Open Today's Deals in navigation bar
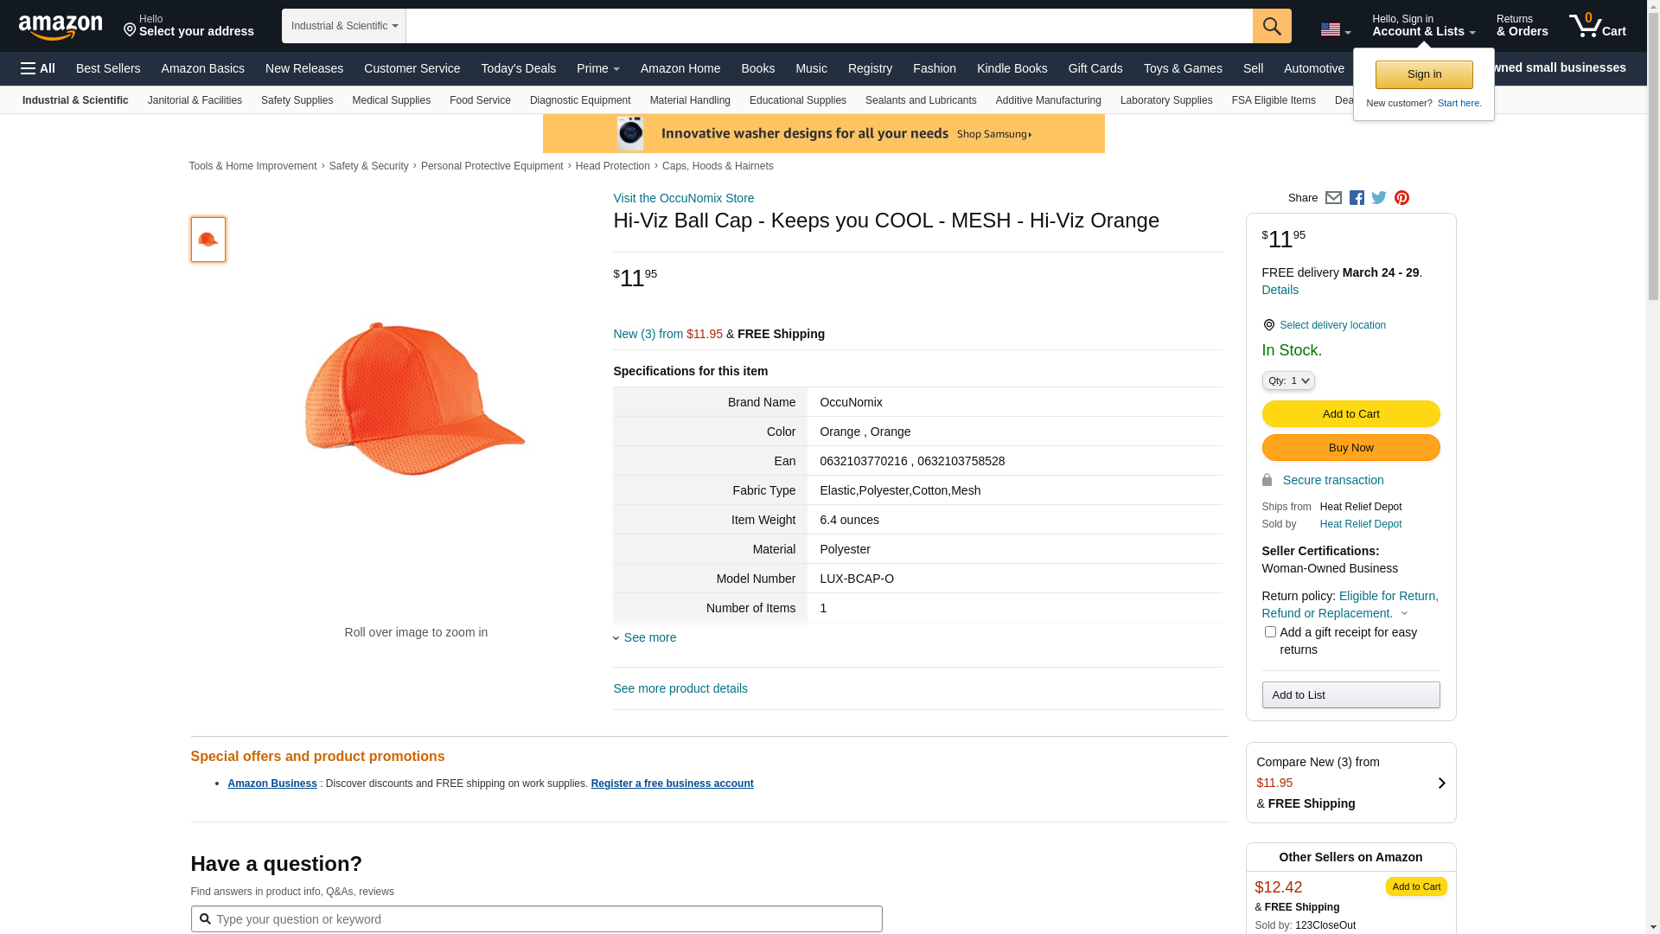The image size is (1660, 934). pyautogui.click(x=518, y=68)
